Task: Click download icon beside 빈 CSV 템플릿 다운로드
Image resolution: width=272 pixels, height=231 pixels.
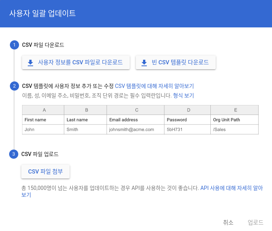Action: click(144, 63)
